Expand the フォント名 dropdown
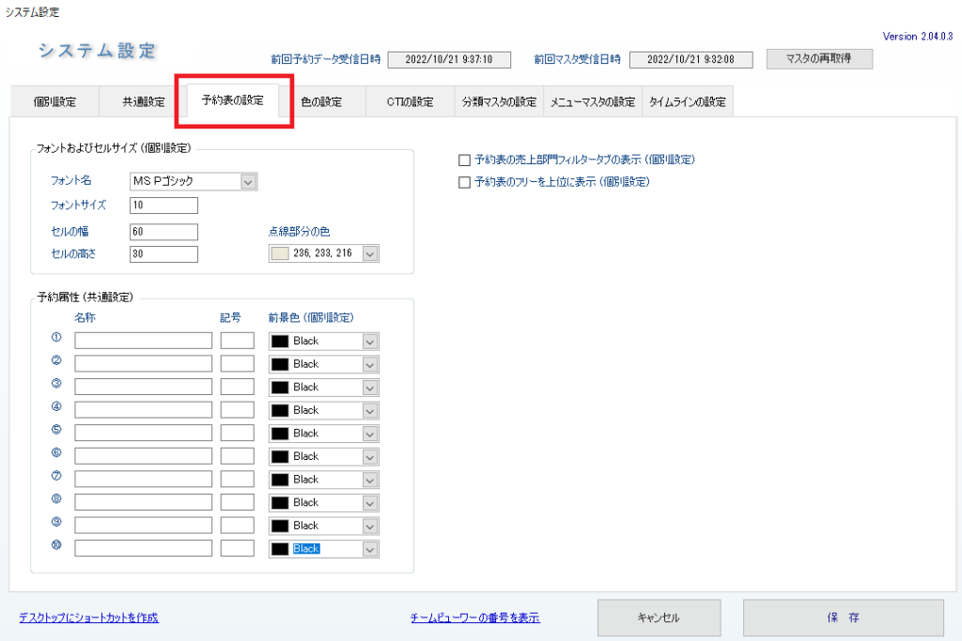Image resolution: width=962 pixels, height=641 pixels. click(249, 182)
